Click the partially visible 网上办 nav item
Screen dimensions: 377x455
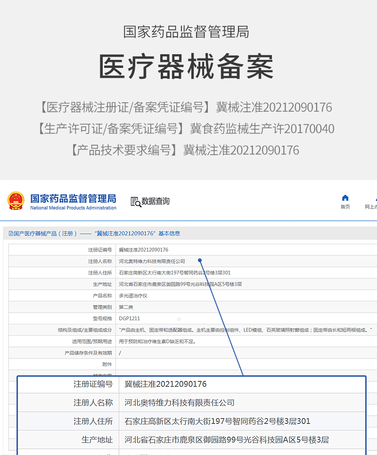371,207
